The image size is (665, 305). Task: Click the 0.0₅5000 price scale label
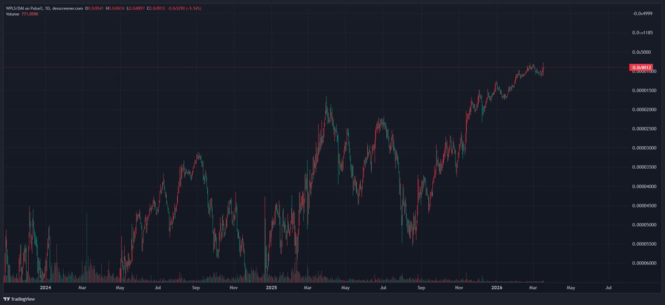point(641,52)
